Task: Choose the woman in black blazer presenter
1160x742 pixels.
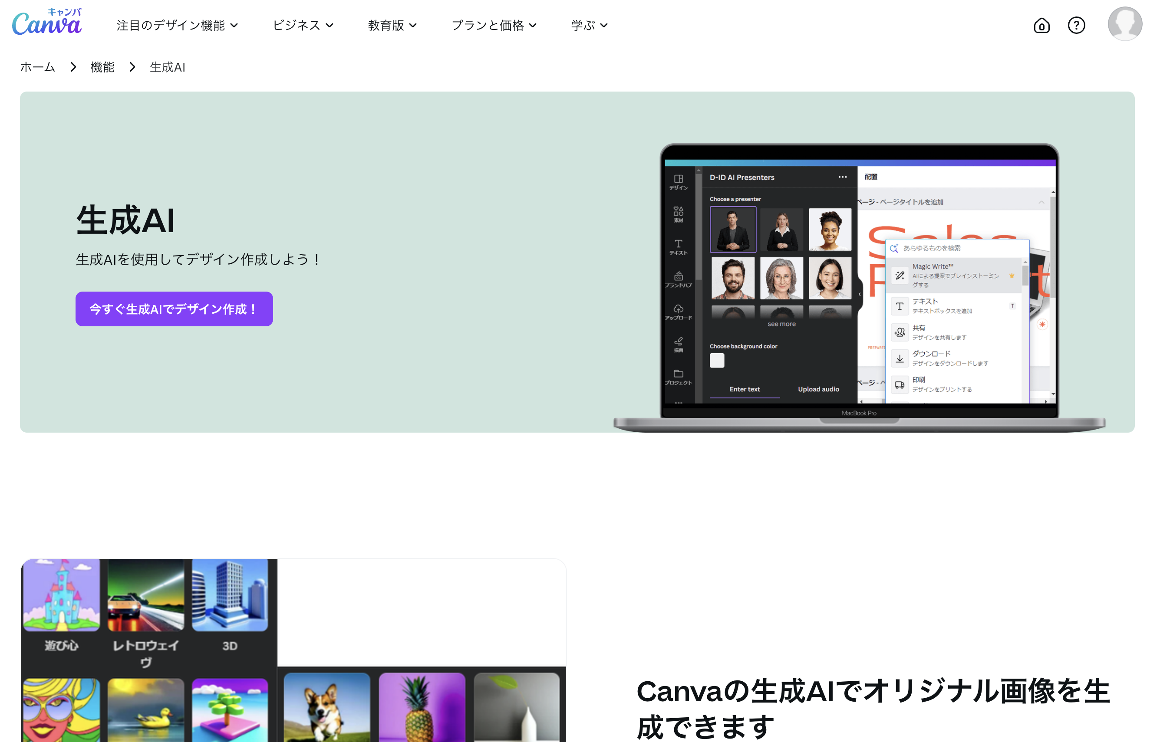Action: (781, 230)
